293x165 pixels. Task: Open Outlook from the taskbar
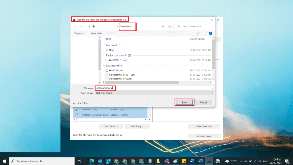(100, 161)
